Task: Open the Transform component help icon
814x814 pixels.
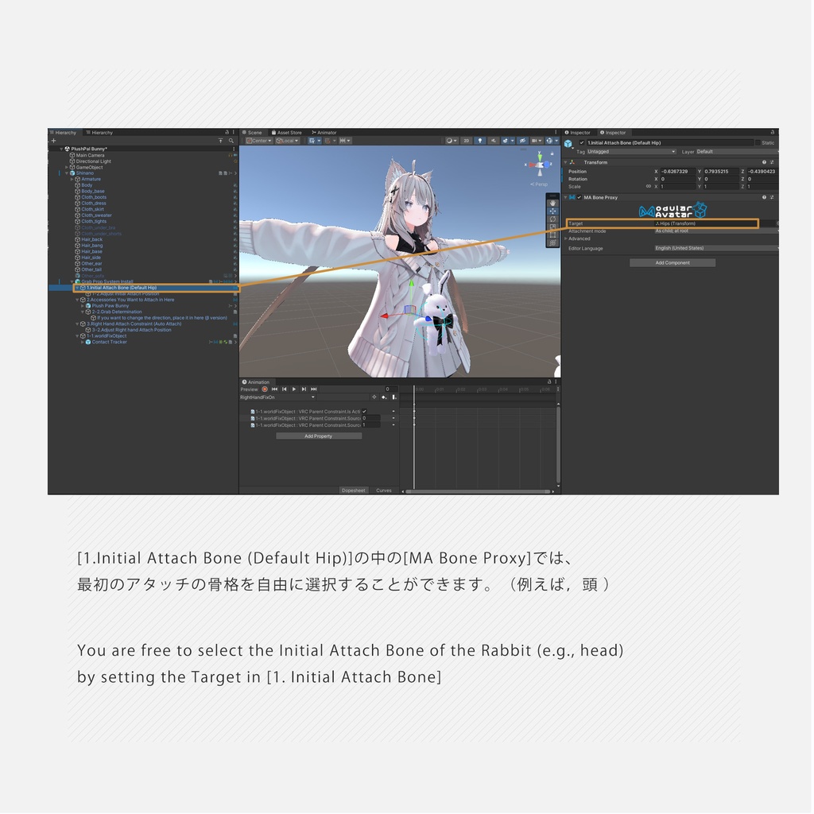Action: point(765,162)
